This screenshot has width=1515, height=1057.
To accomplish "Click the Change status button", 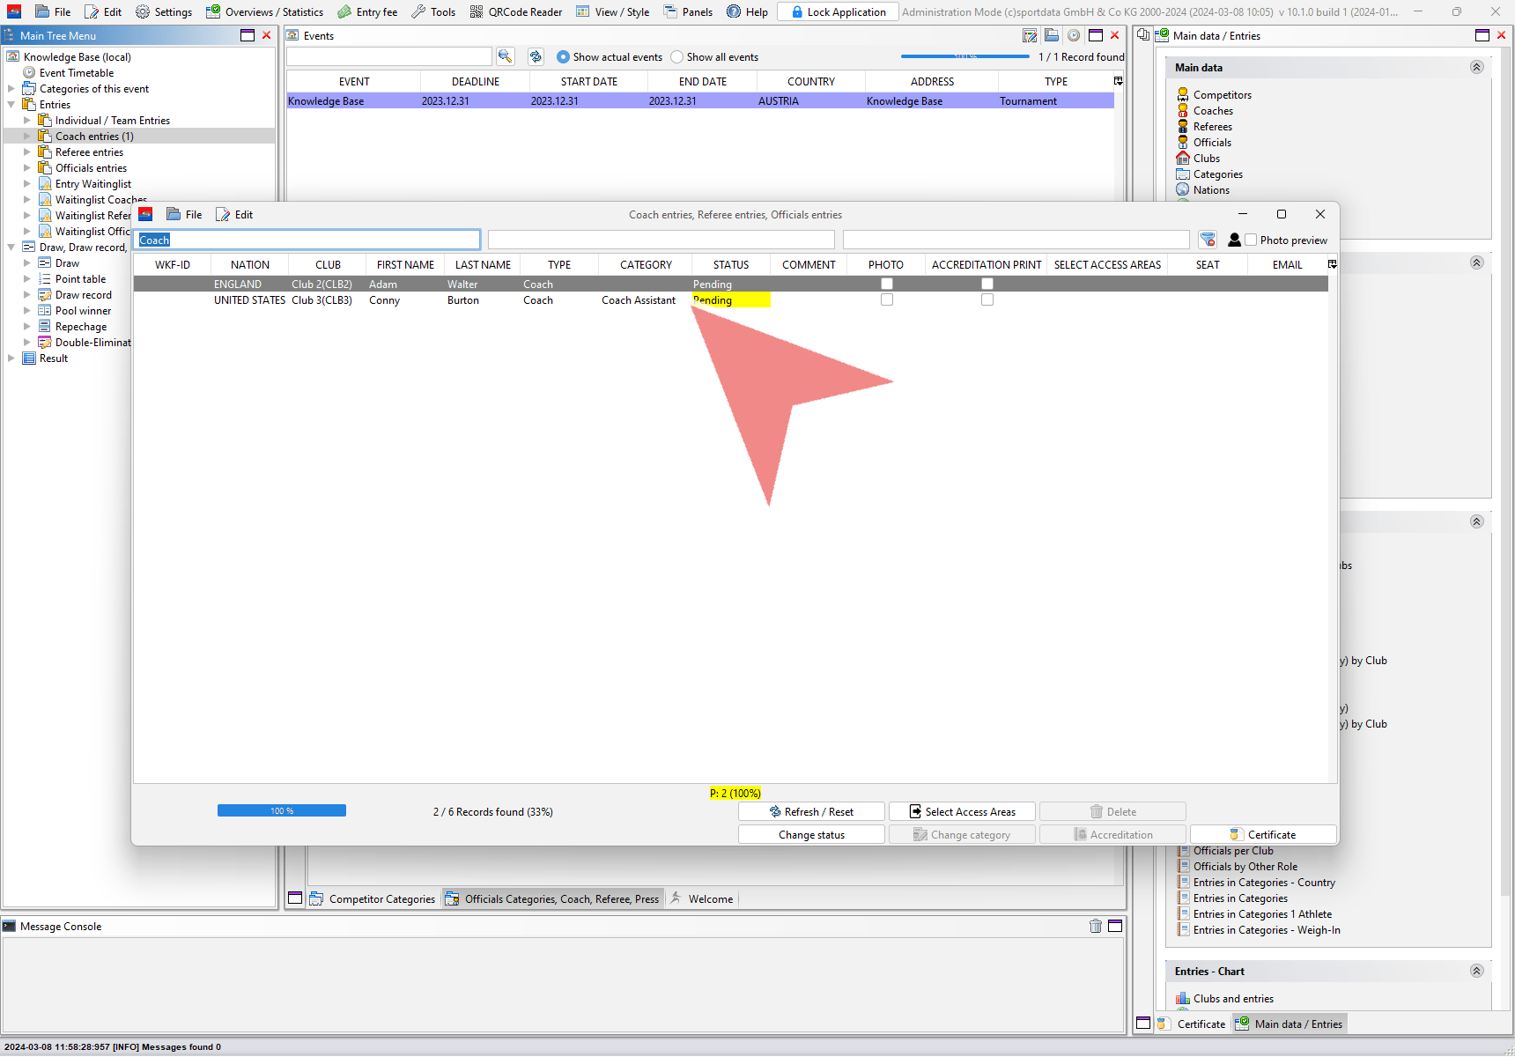I will click(811, 835).
